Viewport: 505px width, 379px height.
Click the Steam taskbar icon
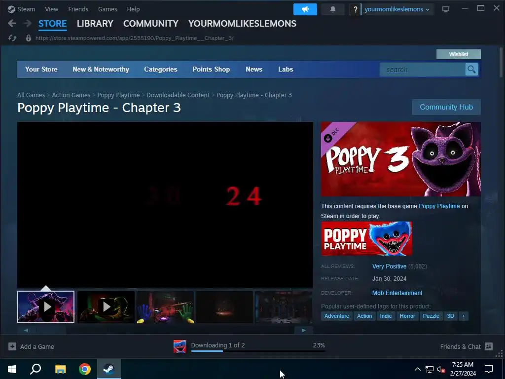[x=109, y=369]
